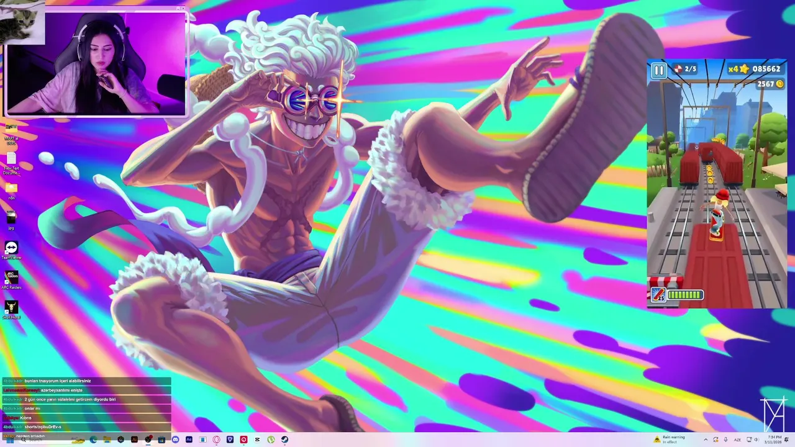
Task: Expand the hidden system tray icons
Action: pyautogui.click(x=706, y=440)
